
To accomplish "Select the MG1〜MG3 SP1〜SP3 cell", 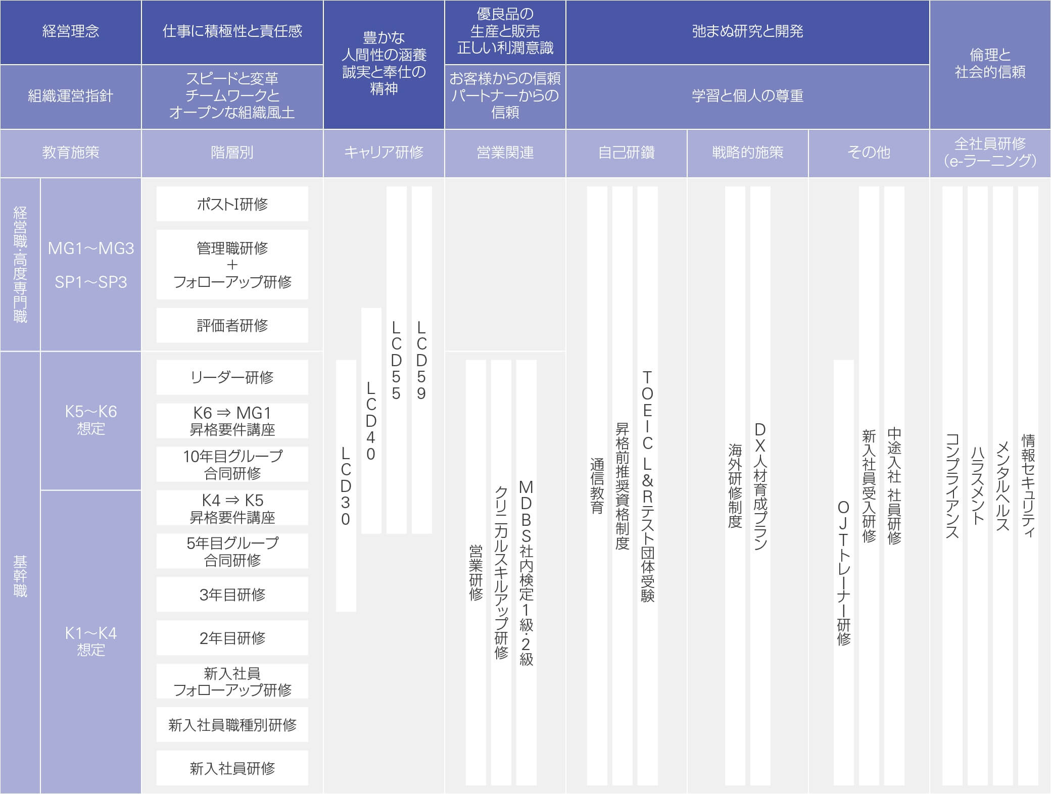I will (91, 264).
